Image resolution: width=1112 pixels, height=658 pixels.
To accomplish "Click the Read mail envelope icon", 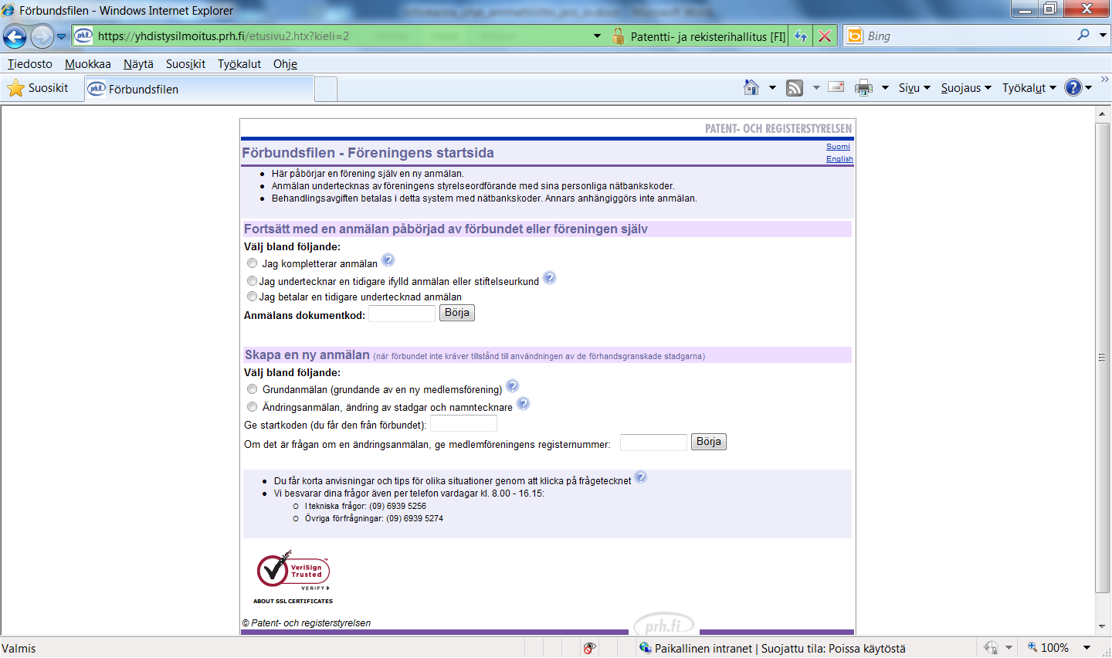I will point(836,87).
